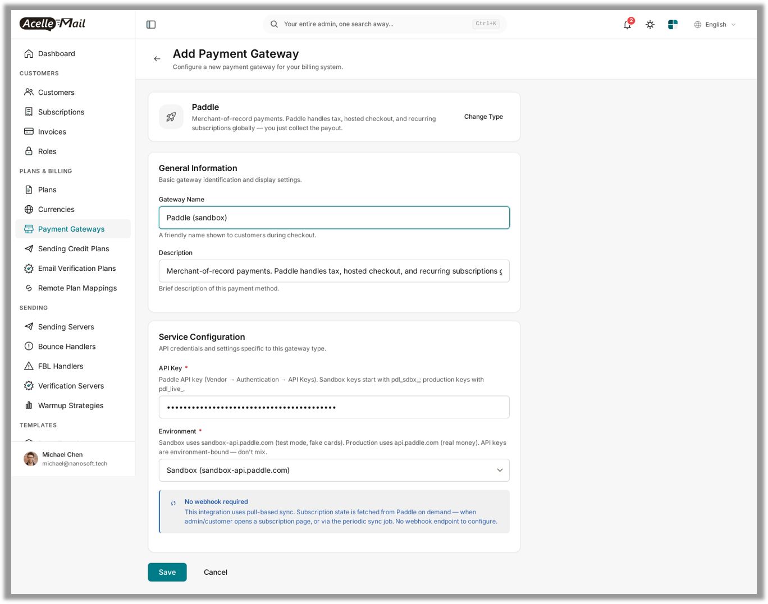Click the Warmup Strategies chart icon
Image resolution: width=768 pixels, height=604 pixels.
tap(29, 405)
